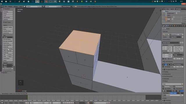Toggle the Overwrite checkbox
The image size is (186, 104).
coord(163,86)
